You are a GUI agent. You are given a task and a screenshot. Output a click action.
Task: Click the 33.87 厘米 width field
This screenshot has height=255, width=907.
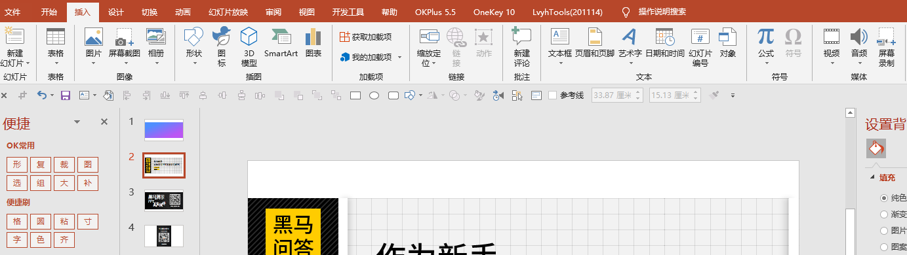point(617,95)
